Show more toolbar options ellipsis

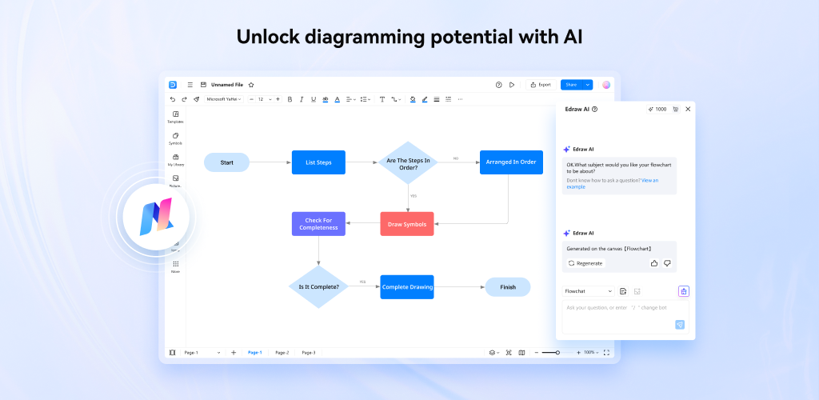[460, 99]
